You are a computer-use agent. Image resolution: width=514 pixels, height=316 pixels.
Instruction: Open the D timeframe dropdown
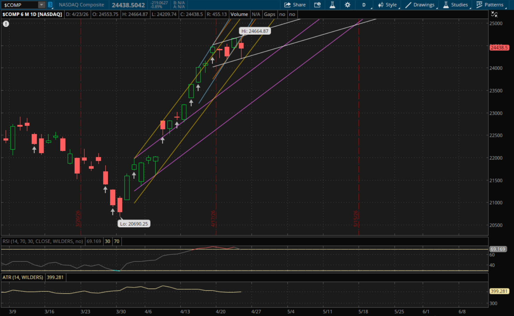(x=364, y=5)
